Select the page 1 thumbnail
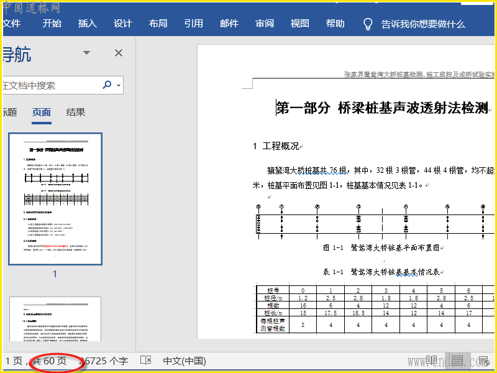This screenshot has height=373, width=497. click(55, 199)
